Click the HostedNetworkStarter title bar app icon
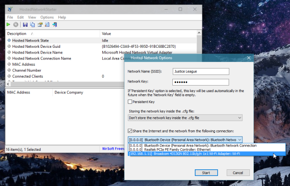This screenshot has height=186, width=290. click(10, 9)
